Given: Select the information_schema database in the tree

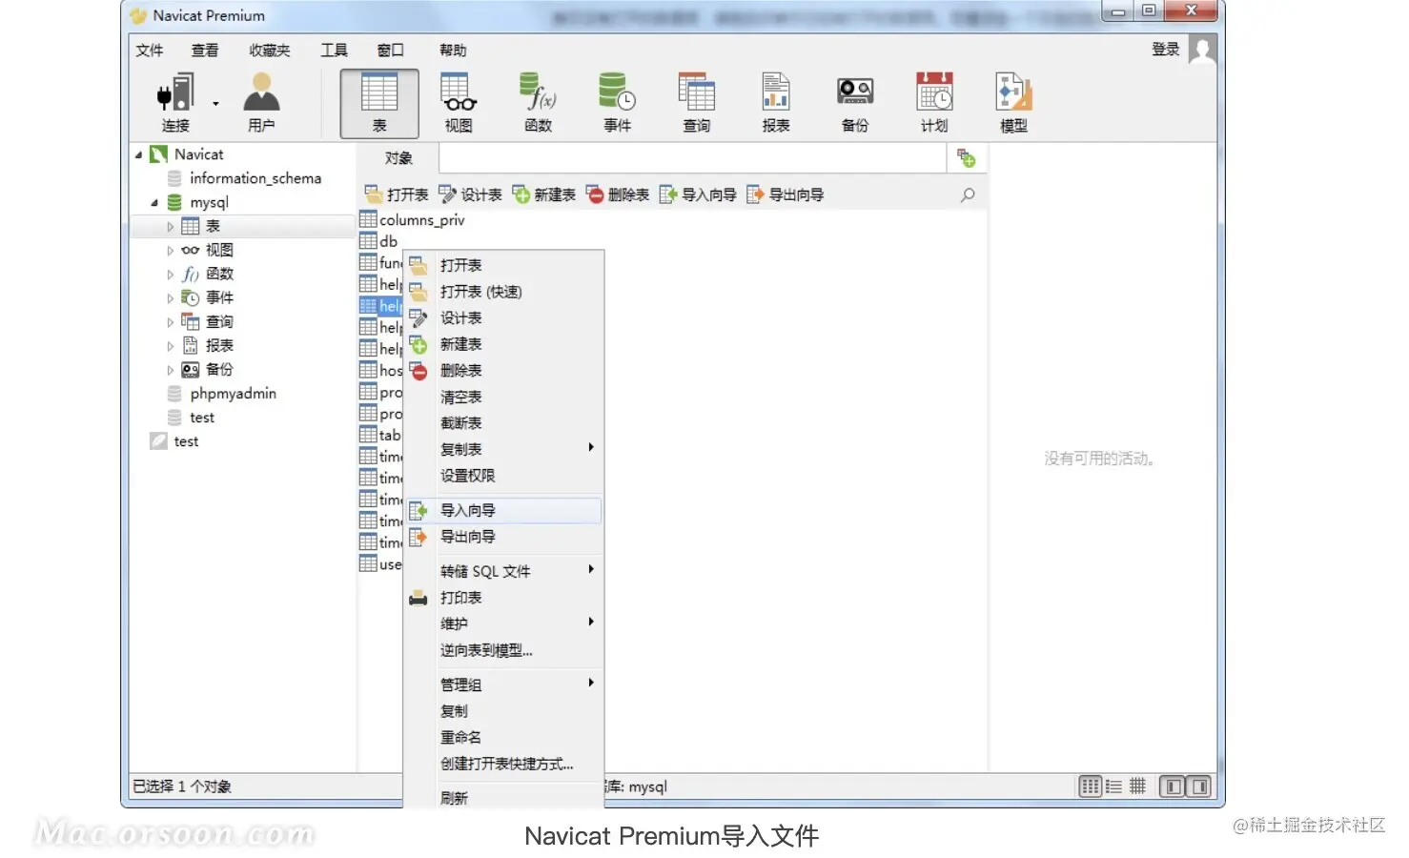Looking at the screenshot, I should [255, 178].
